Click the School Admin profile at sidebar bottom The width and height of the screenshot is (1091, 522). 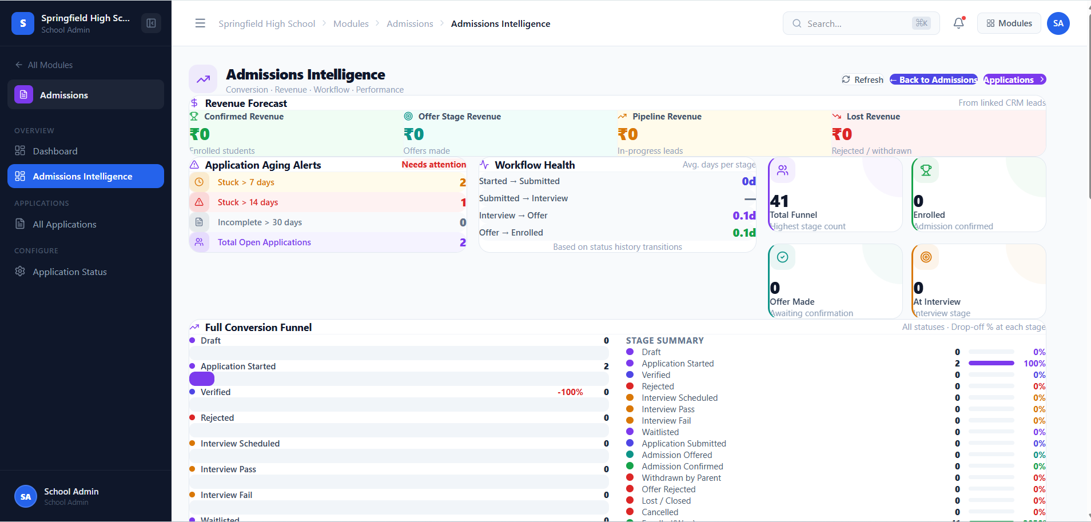(x=86, y=496)
